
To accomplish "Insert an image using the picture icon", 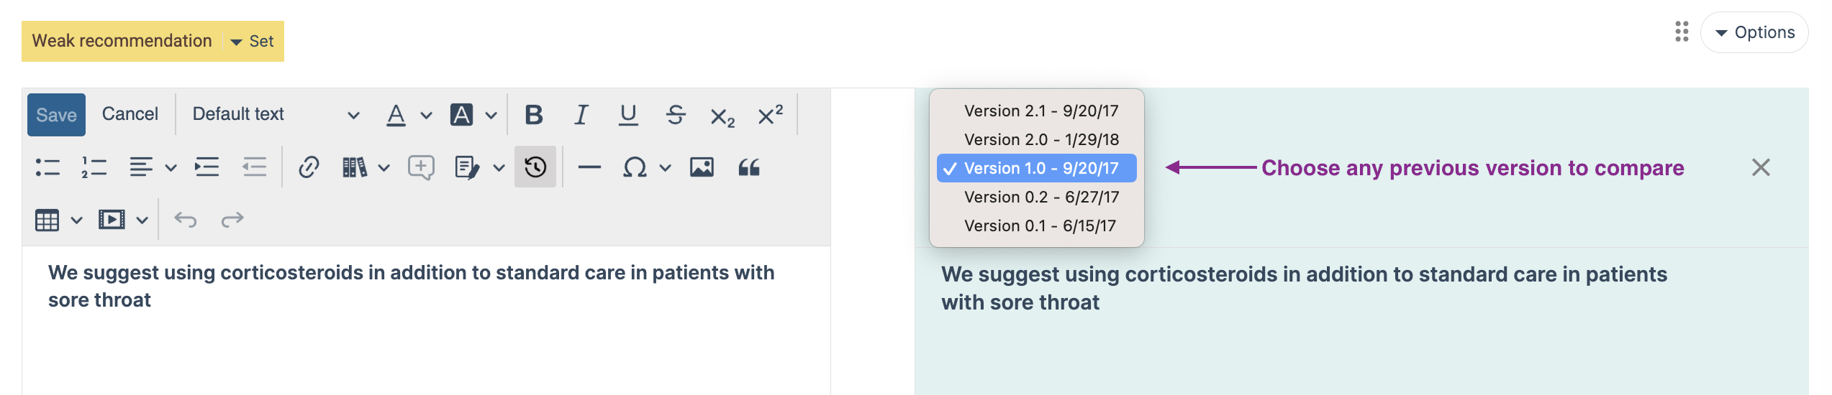I will tap(702, 167).
